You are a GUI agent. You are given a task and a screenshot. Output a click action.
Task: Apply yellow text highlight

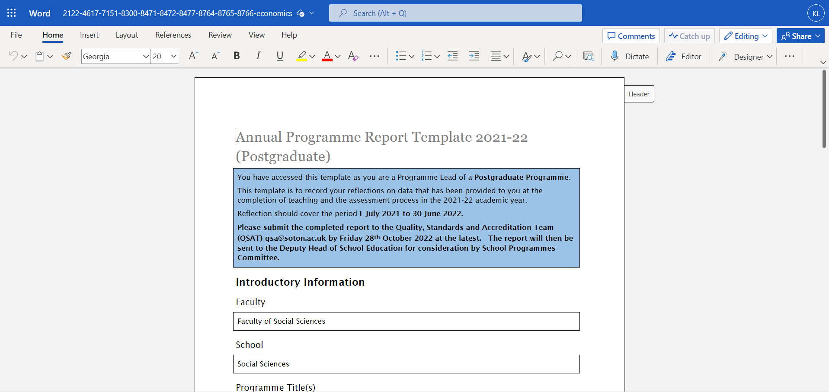pyautogui.click(x=302, y=56)
